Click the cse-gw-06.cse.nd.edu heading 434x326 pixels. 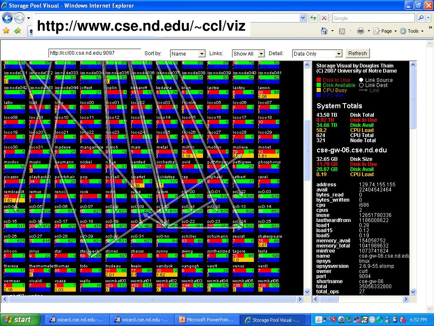(351, 150)
